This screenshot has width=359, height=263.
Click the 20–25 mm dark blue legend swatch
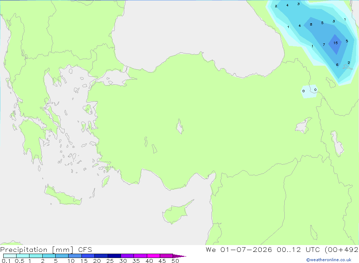tap(101, 256)
